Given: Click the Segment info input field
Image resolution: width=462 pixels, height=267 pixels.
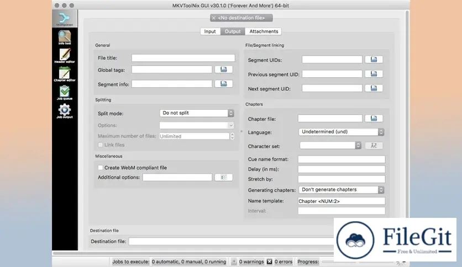Looking at the screenshot, I should (172, 84).
